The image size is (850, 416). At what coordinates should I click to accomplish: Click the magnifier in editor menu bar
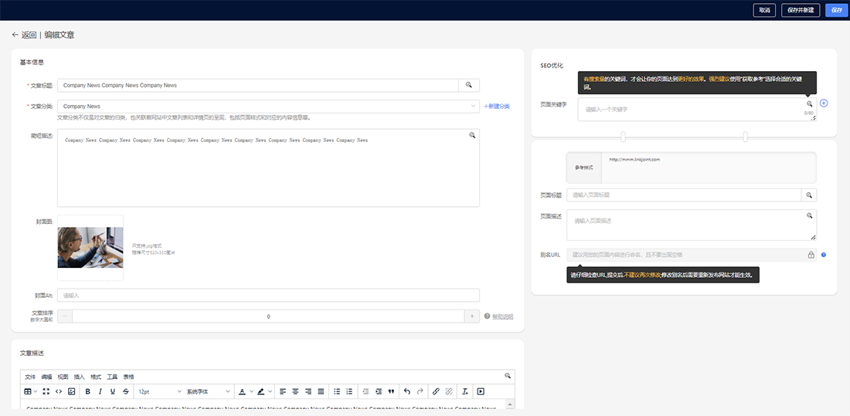[x=508, y=375]
